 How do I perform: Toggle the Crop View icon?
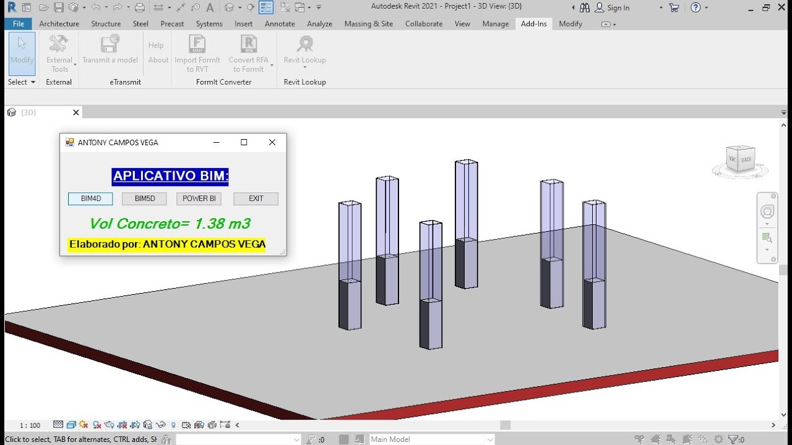click(x=123, y=425)
